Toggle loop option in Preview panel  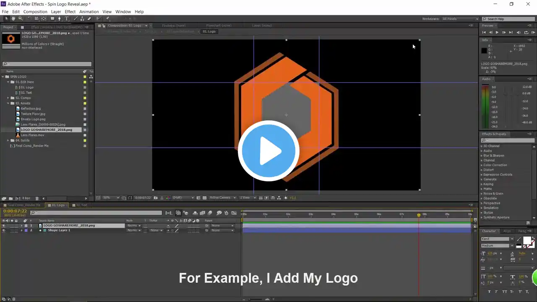526,32
